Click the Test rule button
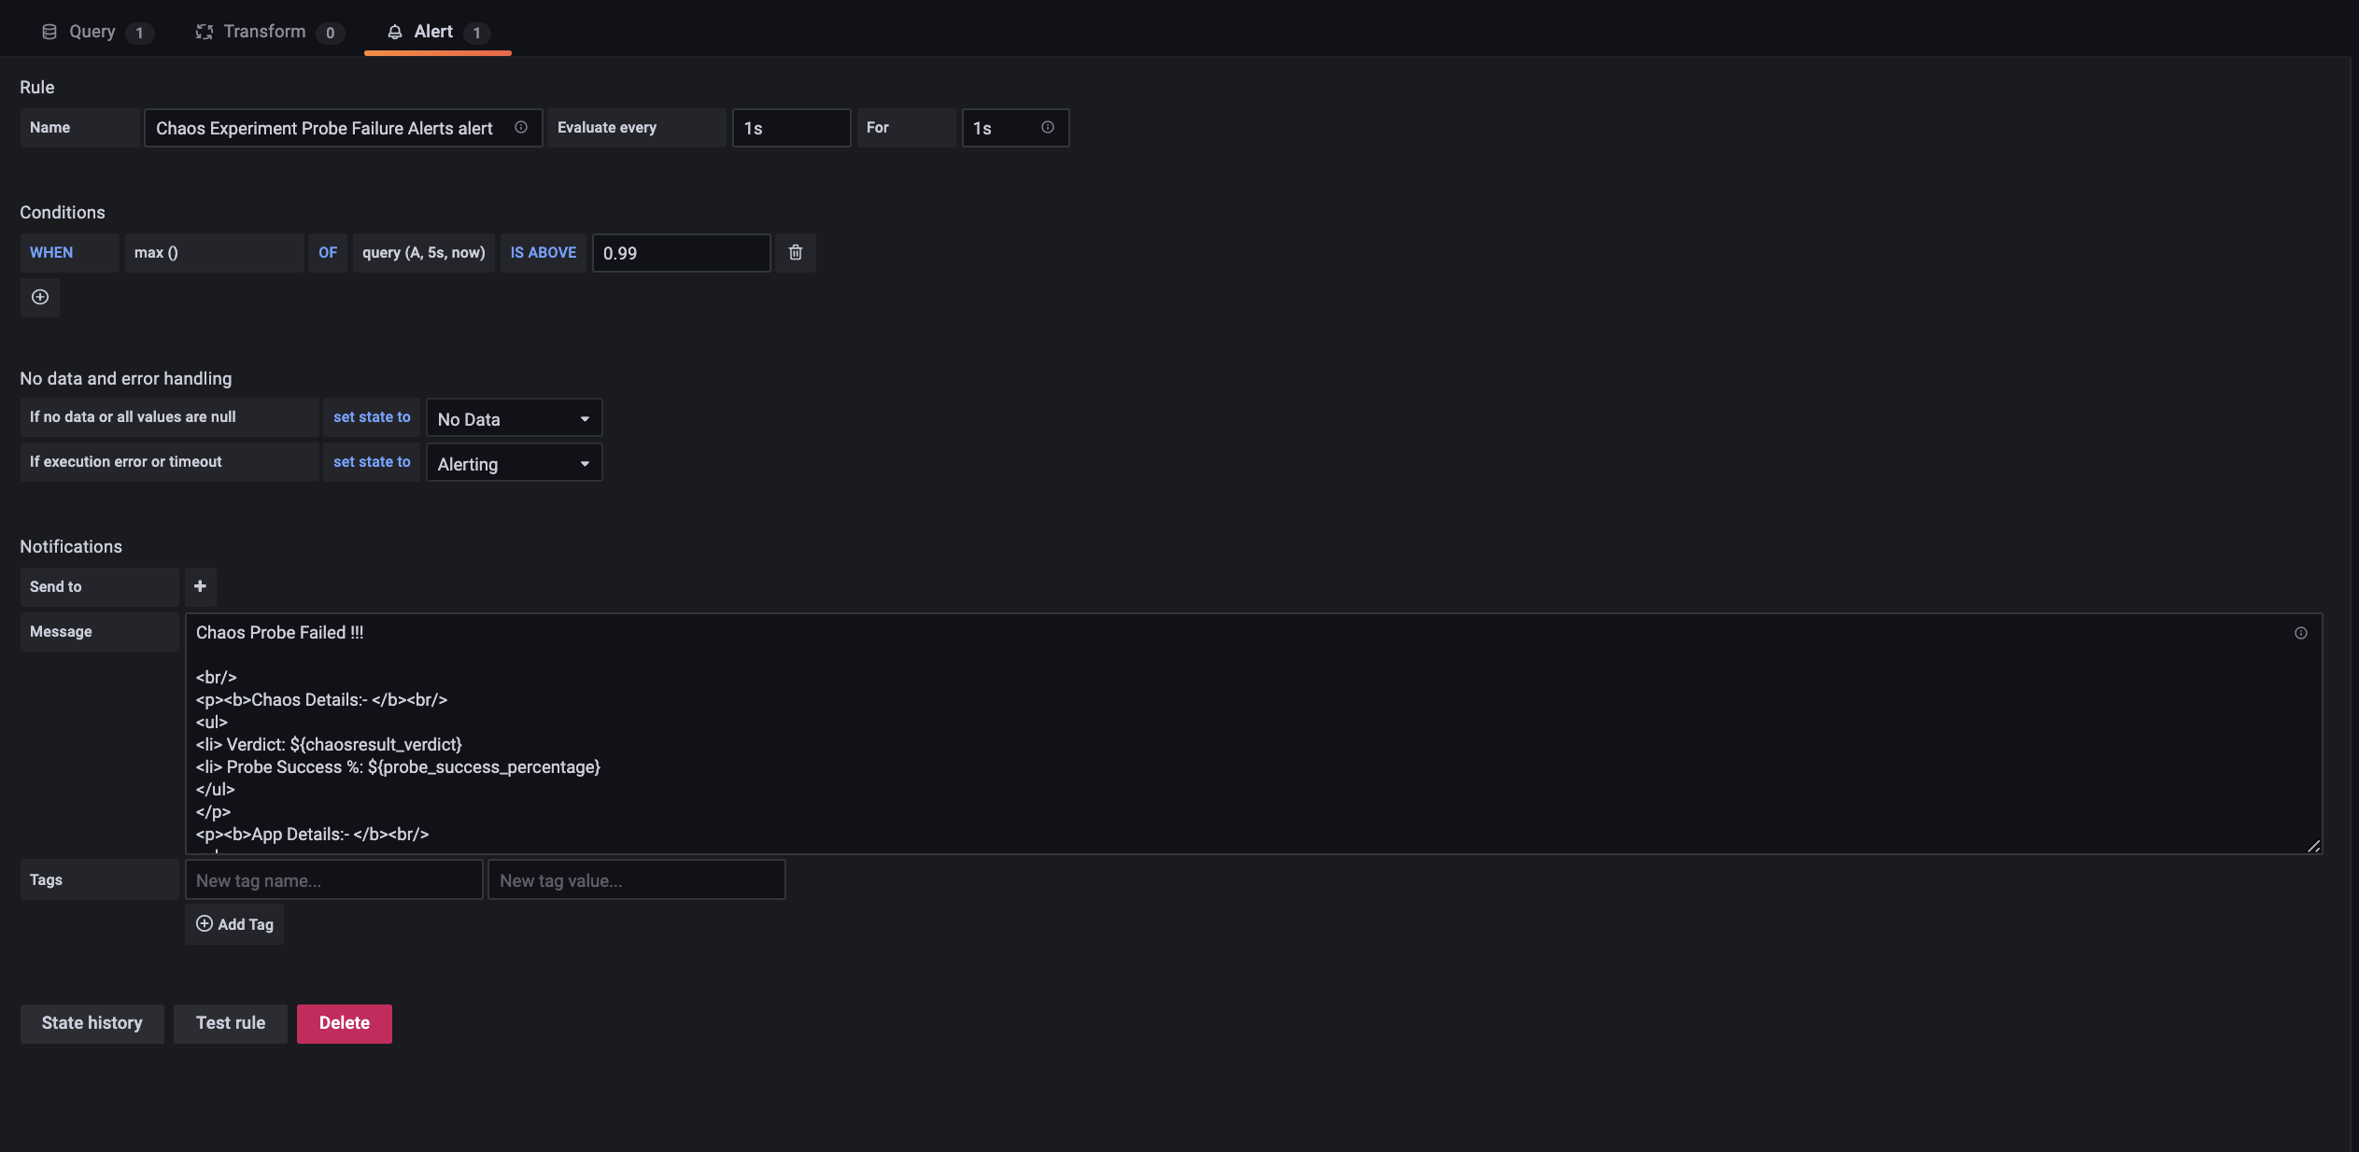 point(231,1023)
